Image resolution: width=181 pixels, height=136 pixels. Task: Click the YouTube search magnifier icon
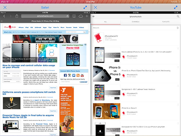point(178,17)
